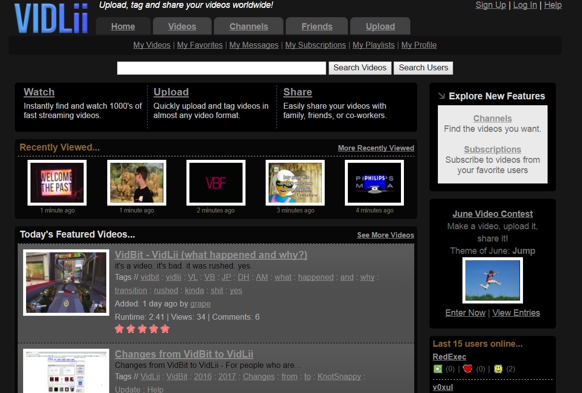582x393 pixels.
Task: Click the VidLii logo
Action: [x=51, y=19]
